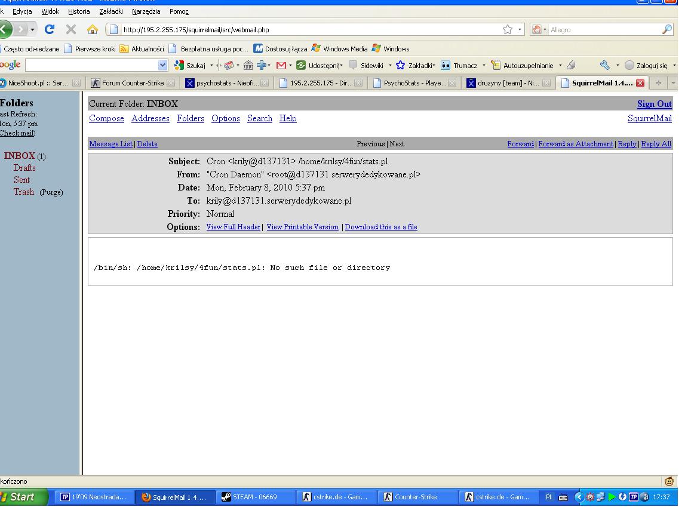Click the bank building icon in Google toolbar
The image size is (688, 516).
coord(248,65)
